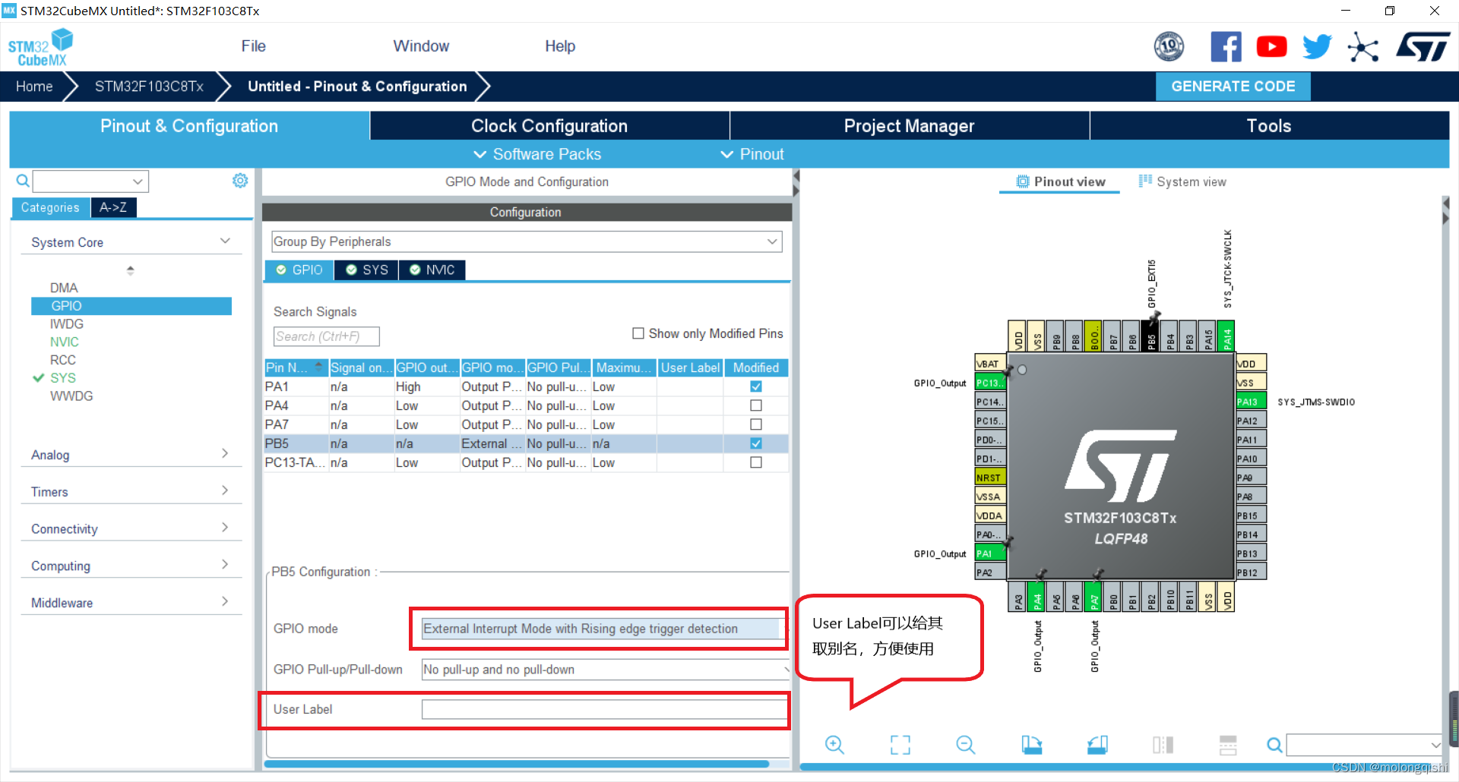Open the Window menu

click(x=421, y=46)
